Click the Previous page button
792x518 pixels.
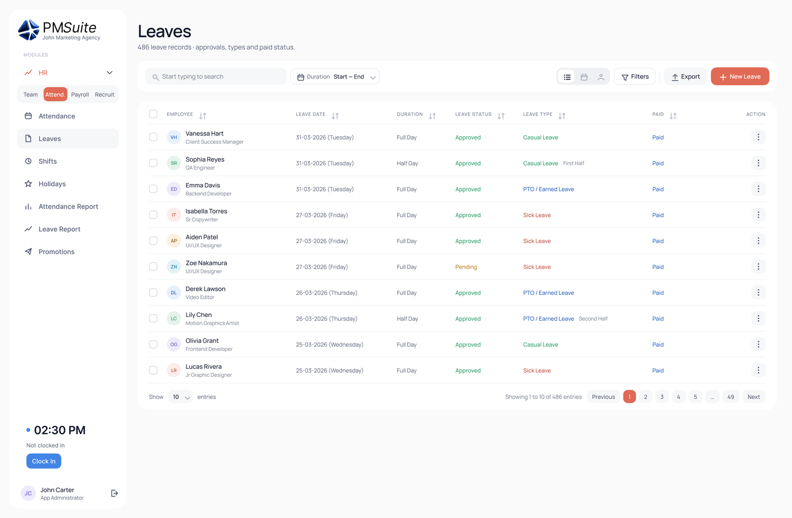603,397
